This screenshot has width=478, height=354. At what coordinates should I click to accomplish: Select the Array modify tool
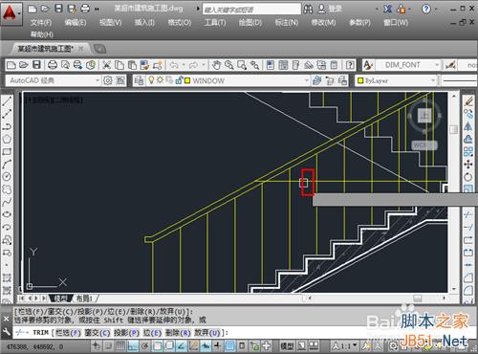click(x=468, y=152)
